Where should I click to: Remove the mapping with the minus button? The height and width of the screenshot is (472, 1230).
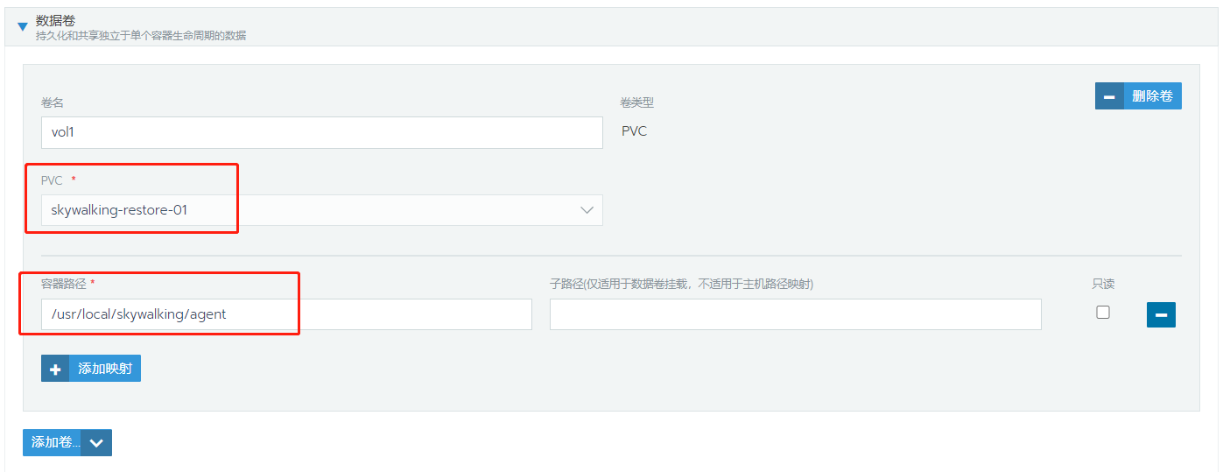tap(1161, 314)
